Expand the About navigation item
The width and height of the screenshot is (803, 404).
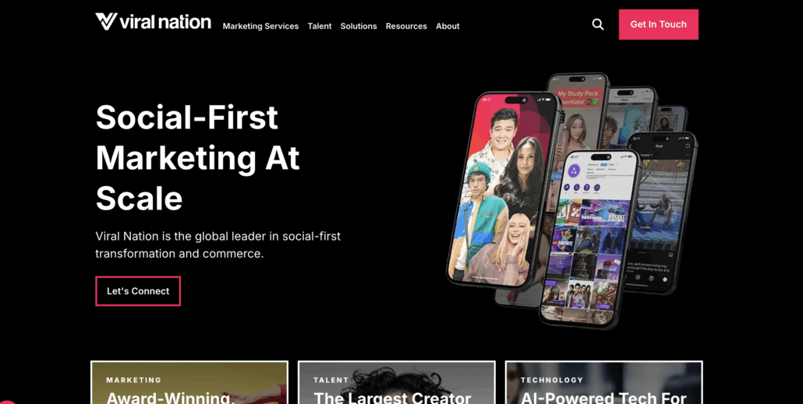click(447, 26)
